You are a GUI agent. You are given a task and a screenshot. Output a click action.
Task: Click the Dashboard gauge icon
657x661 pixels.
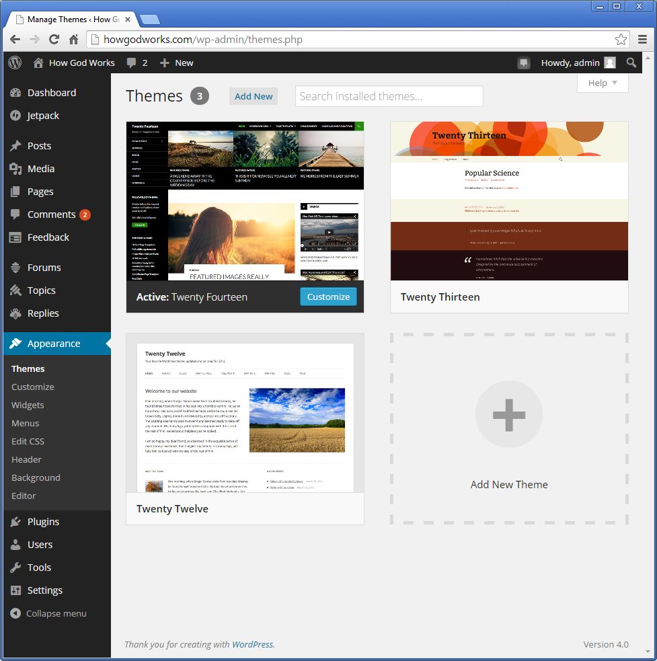(x=15, y=93)
